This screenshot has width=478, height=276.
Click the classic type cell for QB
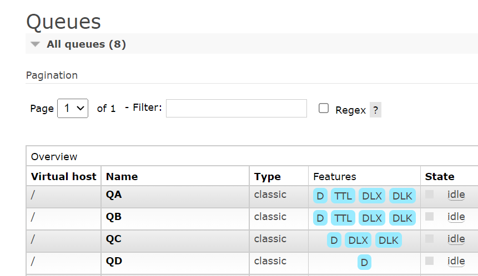point(270,217)
